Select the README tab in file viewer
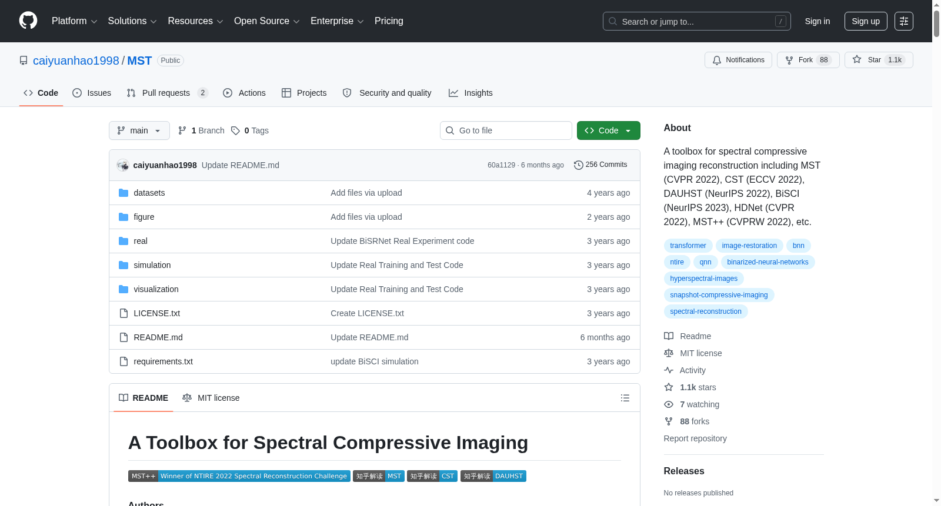Screen dimensions: 941x506 [144, 398]
